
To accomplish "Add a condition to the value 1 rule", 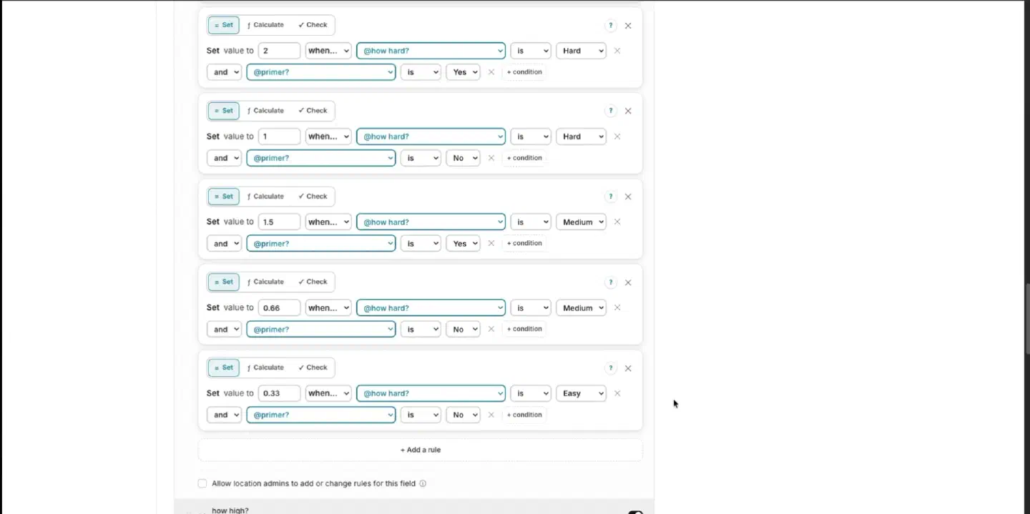I will pos(524,158).
